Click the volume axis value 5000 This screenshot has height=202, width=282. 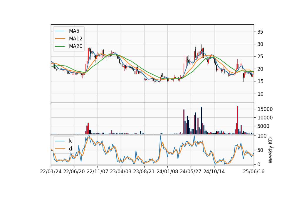tap(263, 126)
